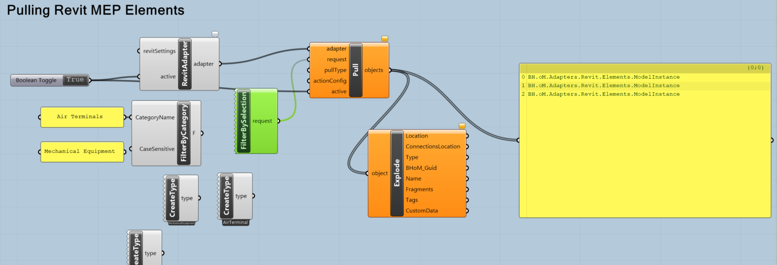Click the revitSettings input on RevitAdapter
Screen dimensions: 777x265
158,51
